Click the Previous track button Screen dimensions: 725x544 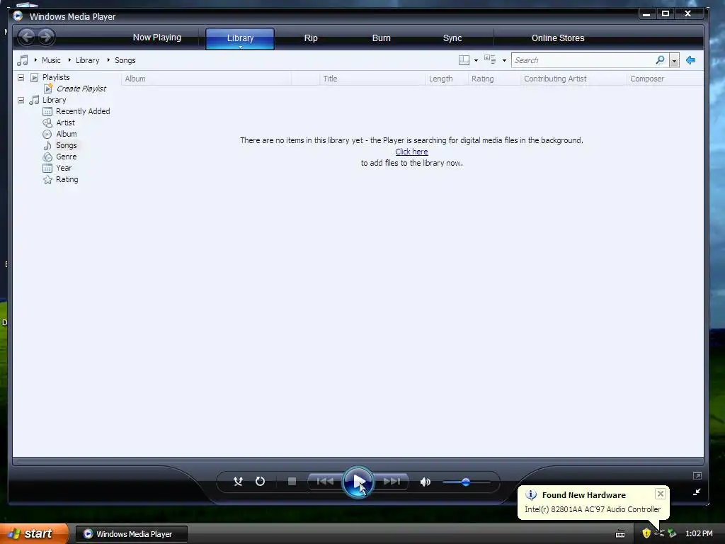[x=325, y=482]
